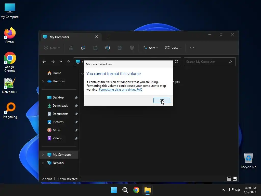The image size is (261, 196).
Task: Click the Paste clipboard icon in toolbar
Action: point(95,48)
